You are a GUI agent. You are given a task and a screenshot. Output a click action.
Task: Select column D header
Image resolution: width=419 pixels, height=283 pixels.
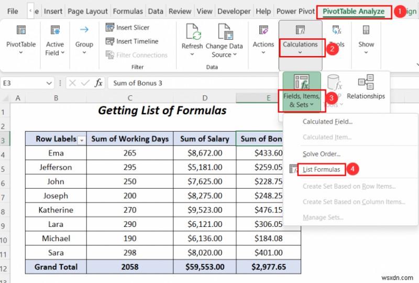pos(205,98)
